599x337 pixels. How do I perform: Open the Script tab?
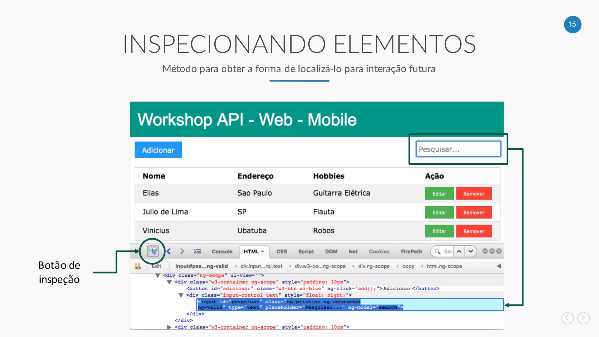306,252
